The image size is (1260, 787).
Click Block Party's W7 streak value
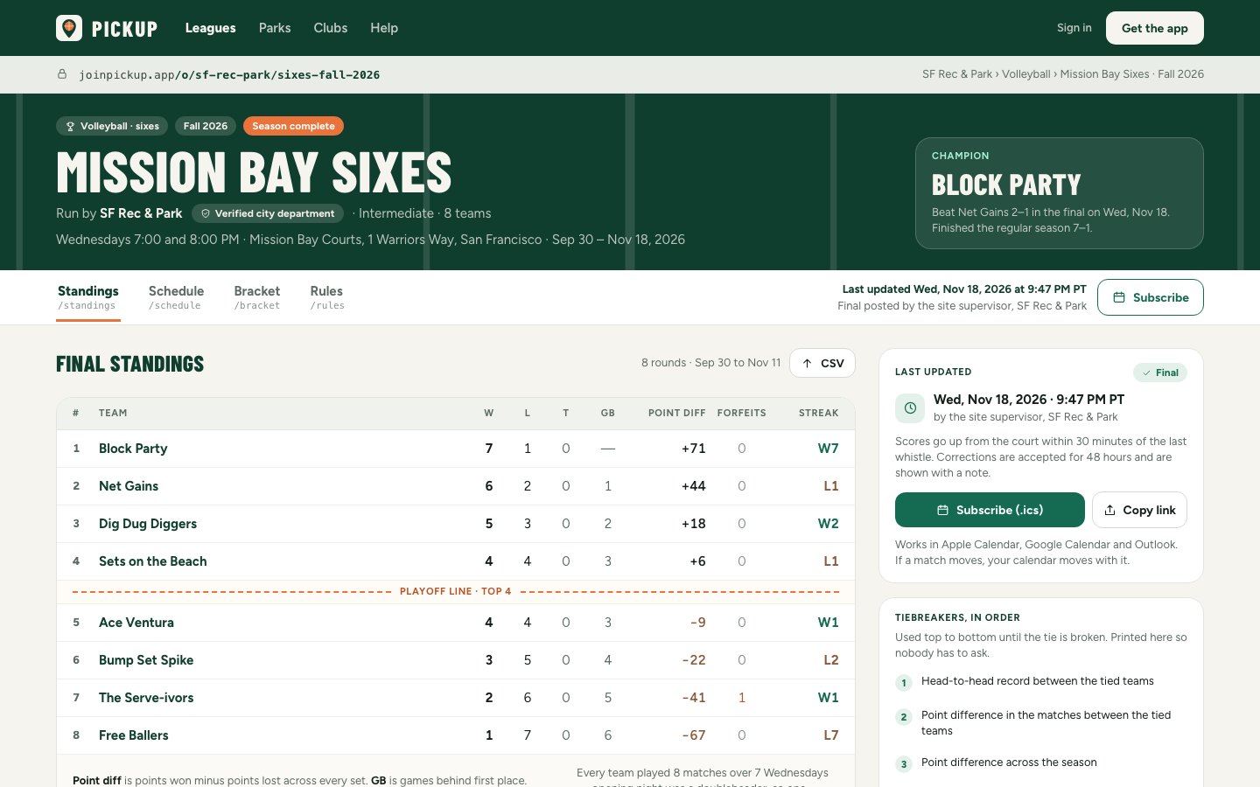828,449
